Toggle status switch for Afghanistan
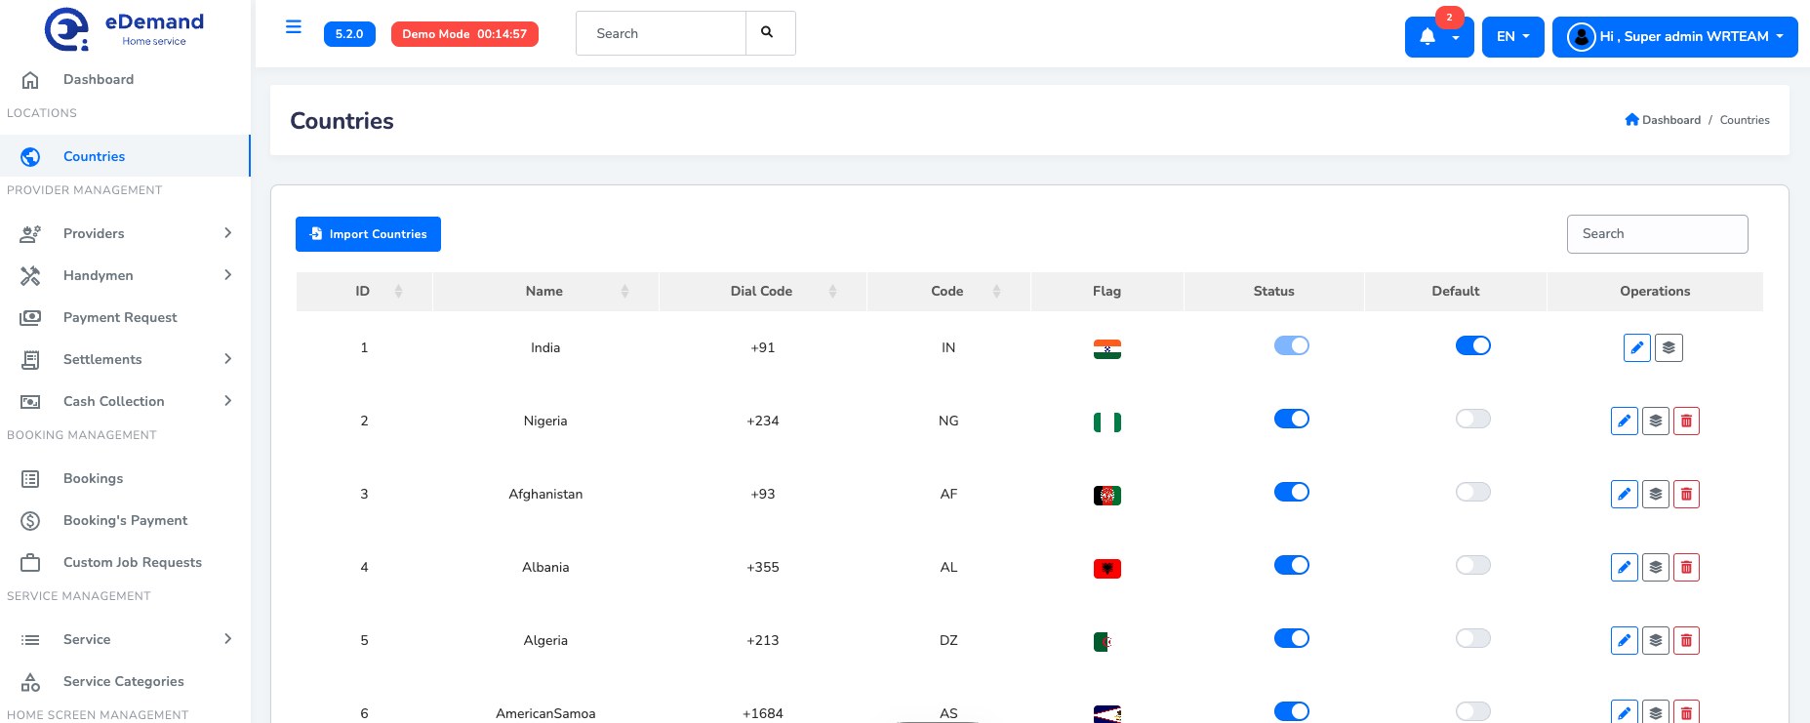Screen dimensions: 1810x723 coord(1291,492)
